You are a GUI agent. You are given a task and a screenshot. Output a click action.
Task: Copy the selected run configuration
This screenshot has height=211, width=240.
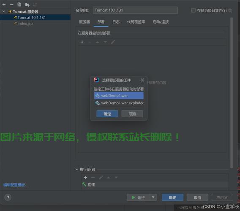pyautogui.click(x=19, y=5)
